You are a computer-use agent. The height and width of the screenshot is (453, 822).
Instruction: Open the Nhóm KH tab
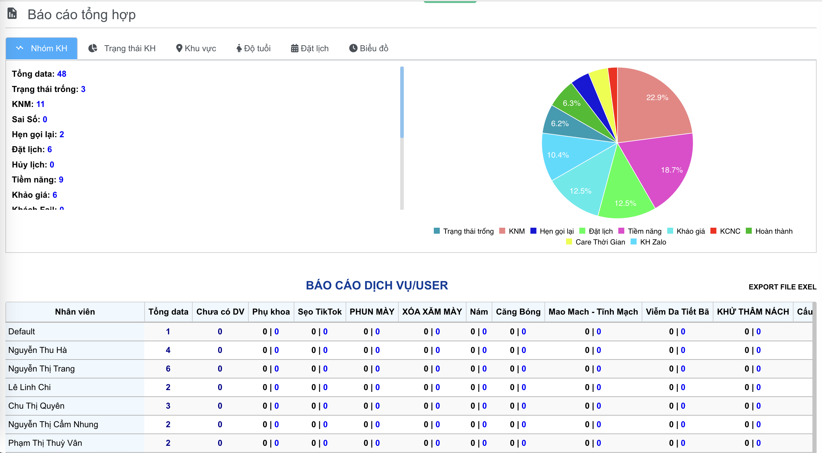42,49
